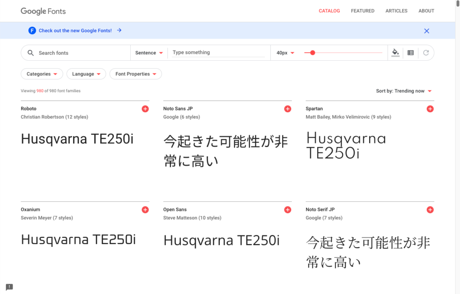Image resolution: width=460 pixels, height=294 pixels.
Task: Focus the Type something preview field
Action: coord(218,53)
